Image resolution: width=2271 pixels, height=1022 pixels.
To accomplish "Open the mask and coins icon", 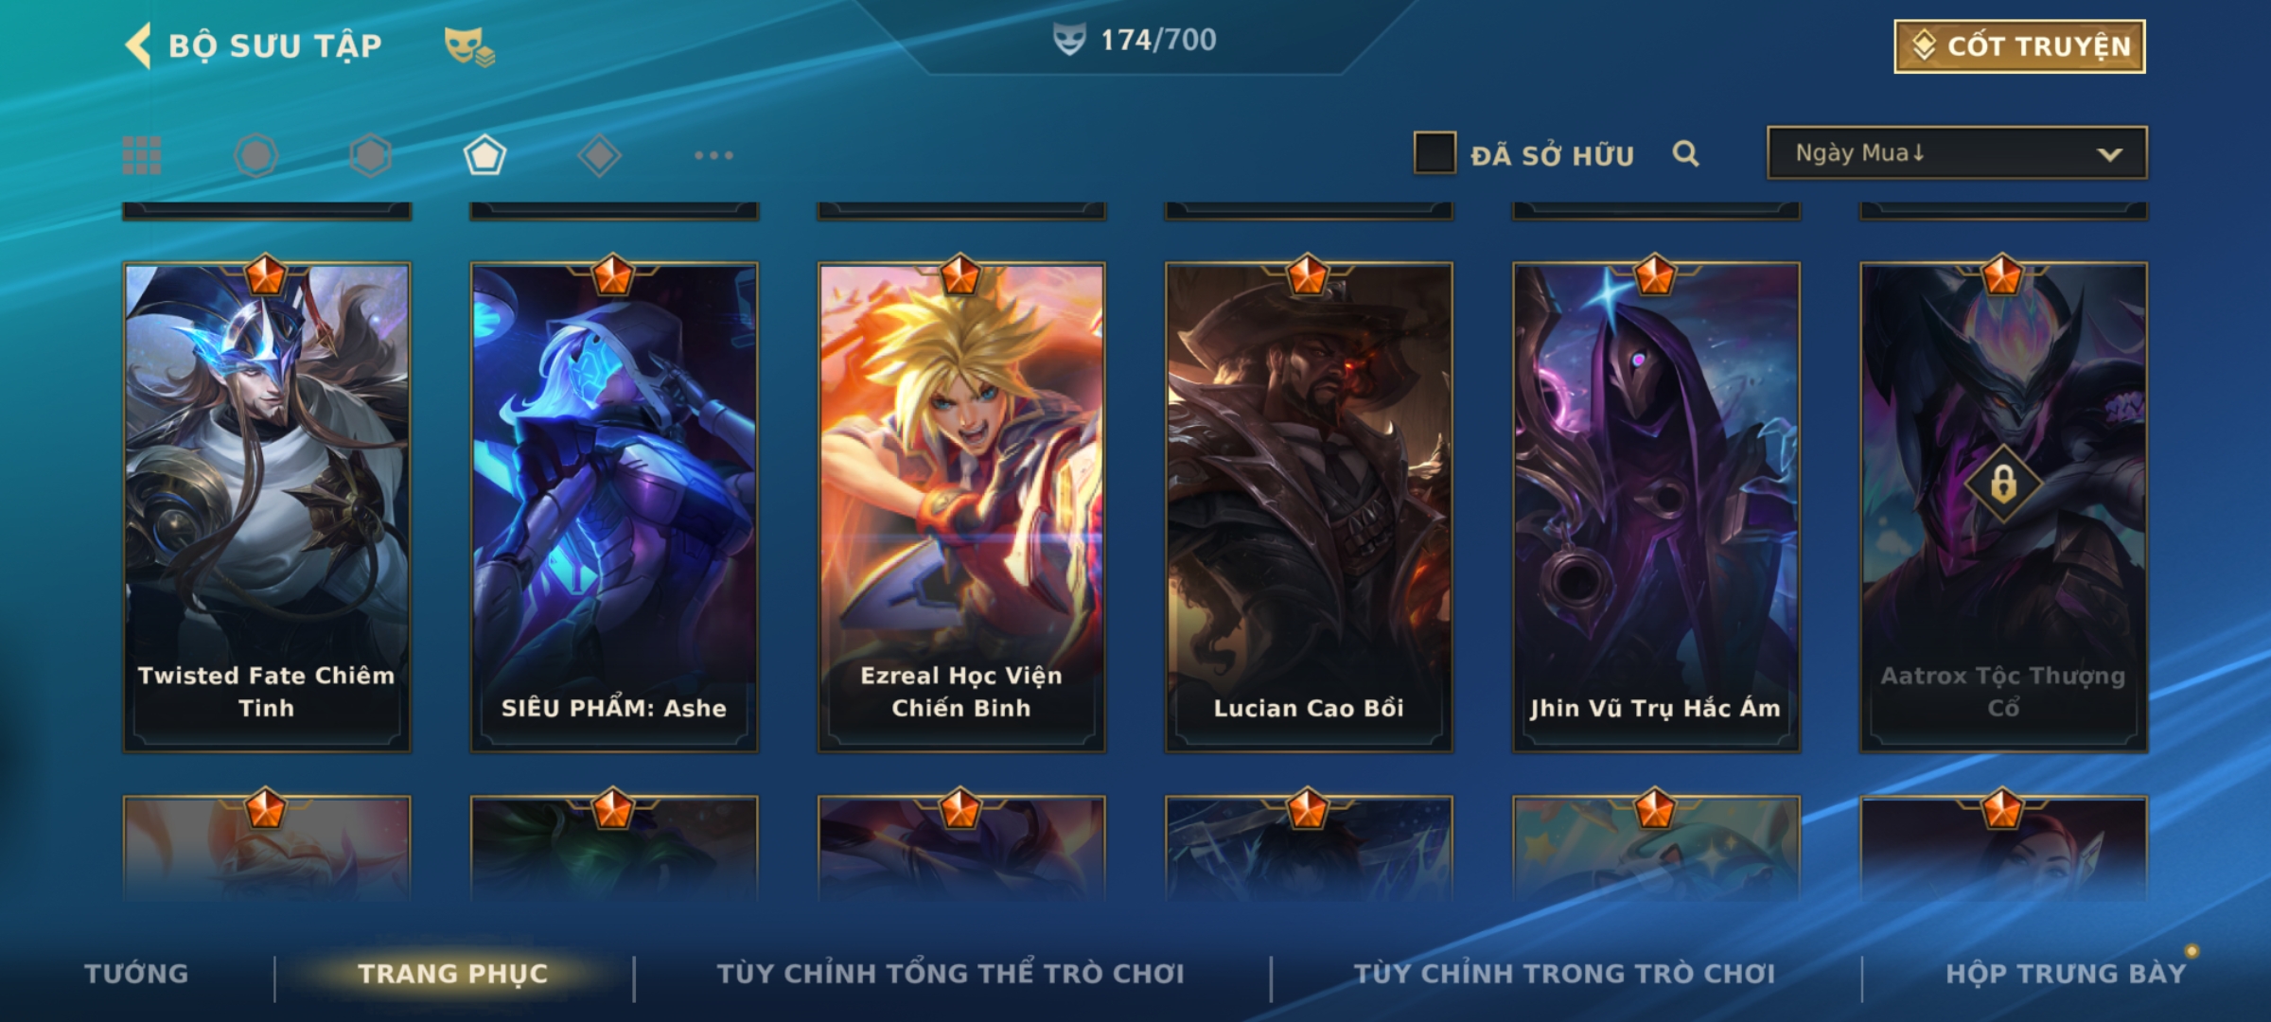I will click(469, 46).
